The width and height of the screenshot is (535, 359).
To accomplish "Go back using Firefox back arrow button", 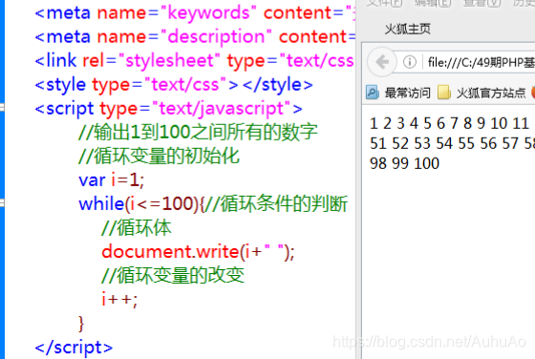I will coord(382,62).
